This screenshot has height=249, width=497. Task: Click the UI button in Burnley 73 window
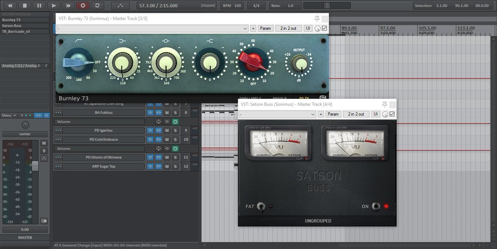[308, 29]
